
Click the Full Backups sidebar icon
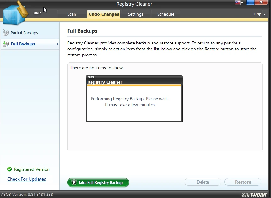tap(6, 44)
